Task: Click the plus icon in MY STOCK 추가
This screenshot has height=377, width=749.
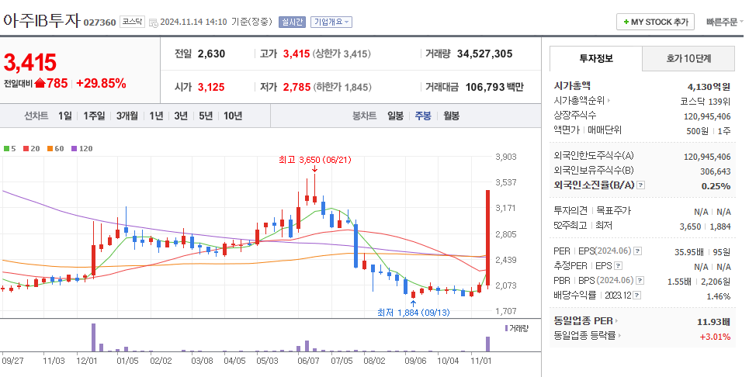Action: point(626,22)
